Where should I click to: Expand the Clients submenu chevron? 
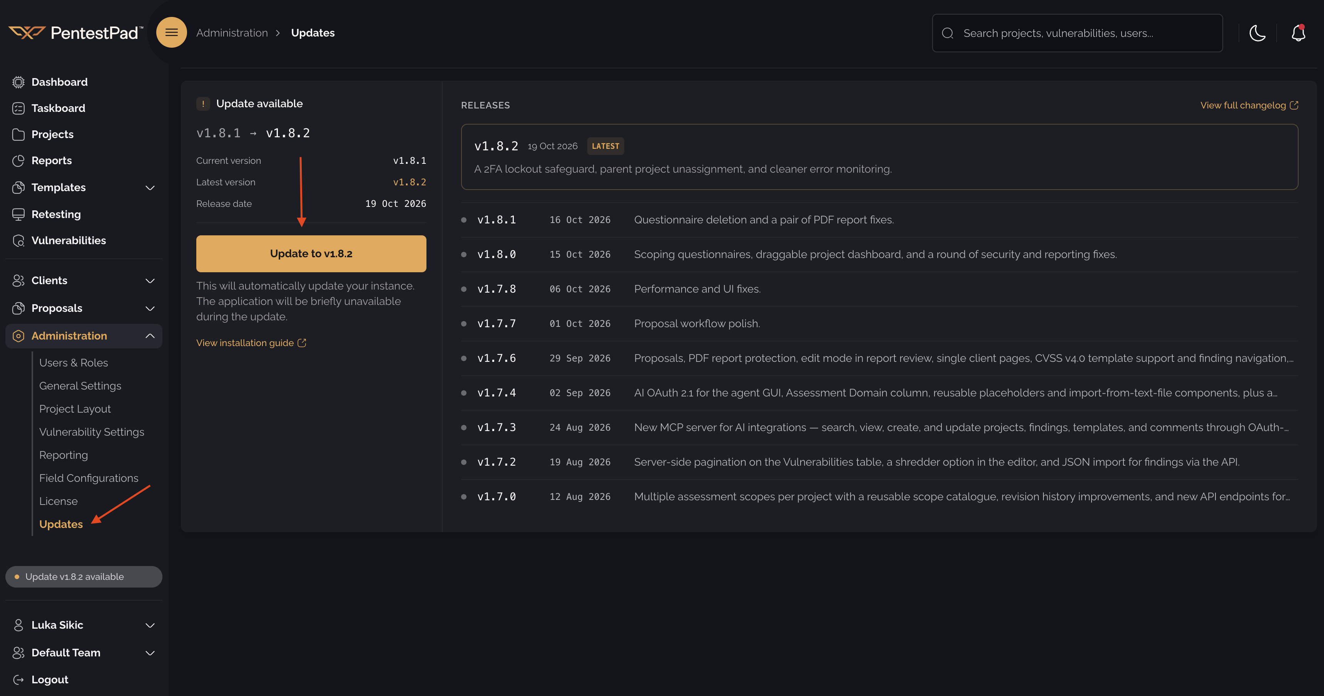[150, 280]
